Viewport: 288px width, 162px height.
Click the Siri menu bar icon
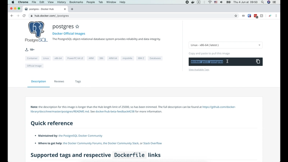269,2
